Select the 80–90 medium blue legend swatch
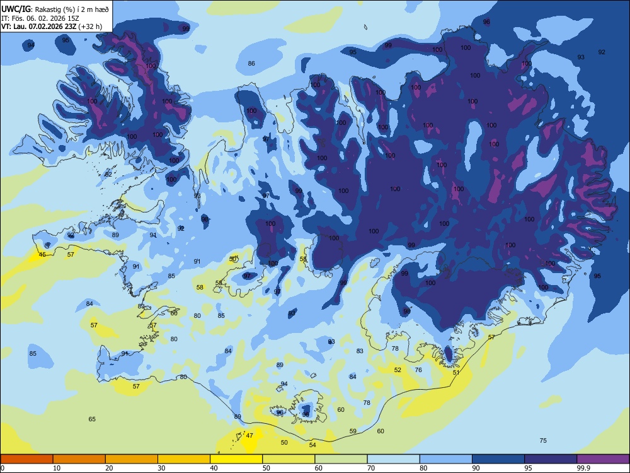Viewport: 630px width, 473px height. (445, 459)
